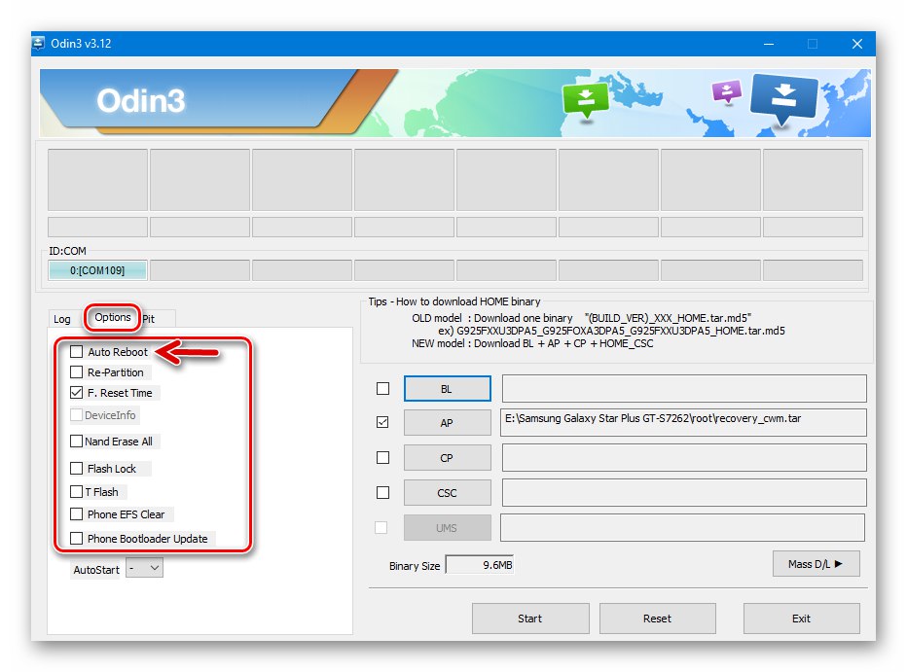The width and height of the screenshot is (907, 672).
Task: Select the 0:[COM109] port box
Action: click(97, 269)
